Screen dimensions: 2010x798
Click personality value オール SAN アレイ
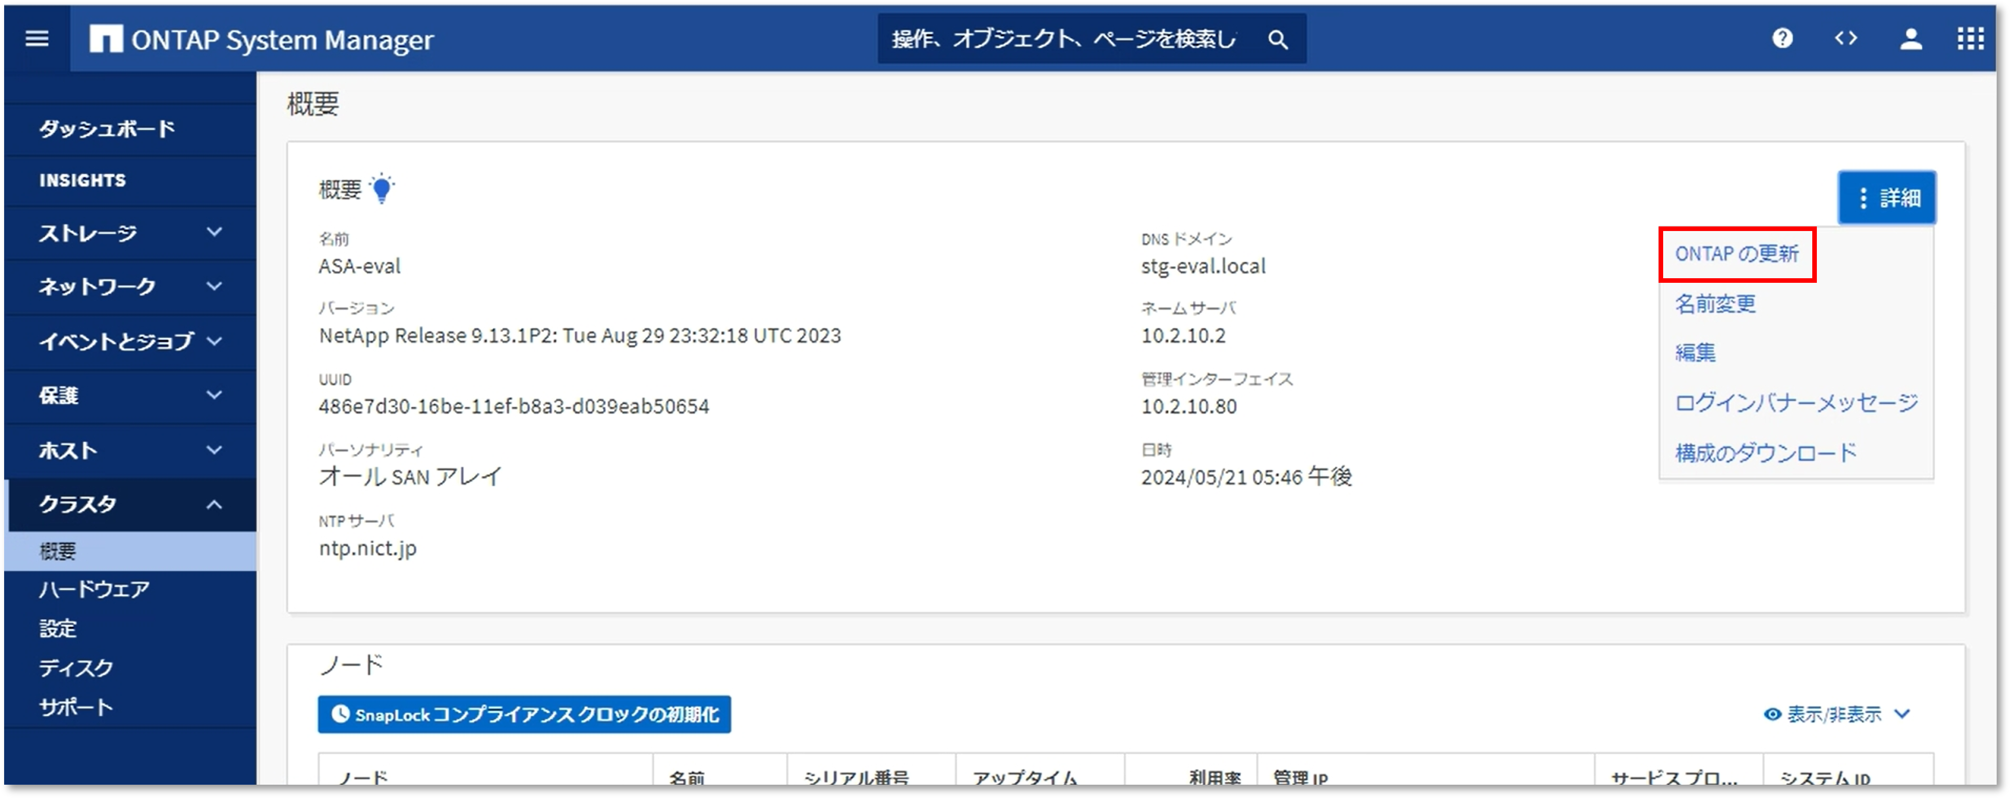tap(410, 476)
